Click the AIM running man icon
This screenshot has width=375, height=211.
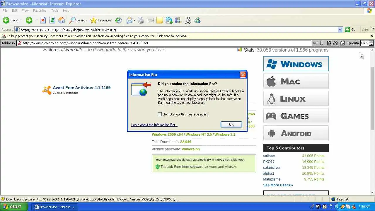click(x=188, y=20)
